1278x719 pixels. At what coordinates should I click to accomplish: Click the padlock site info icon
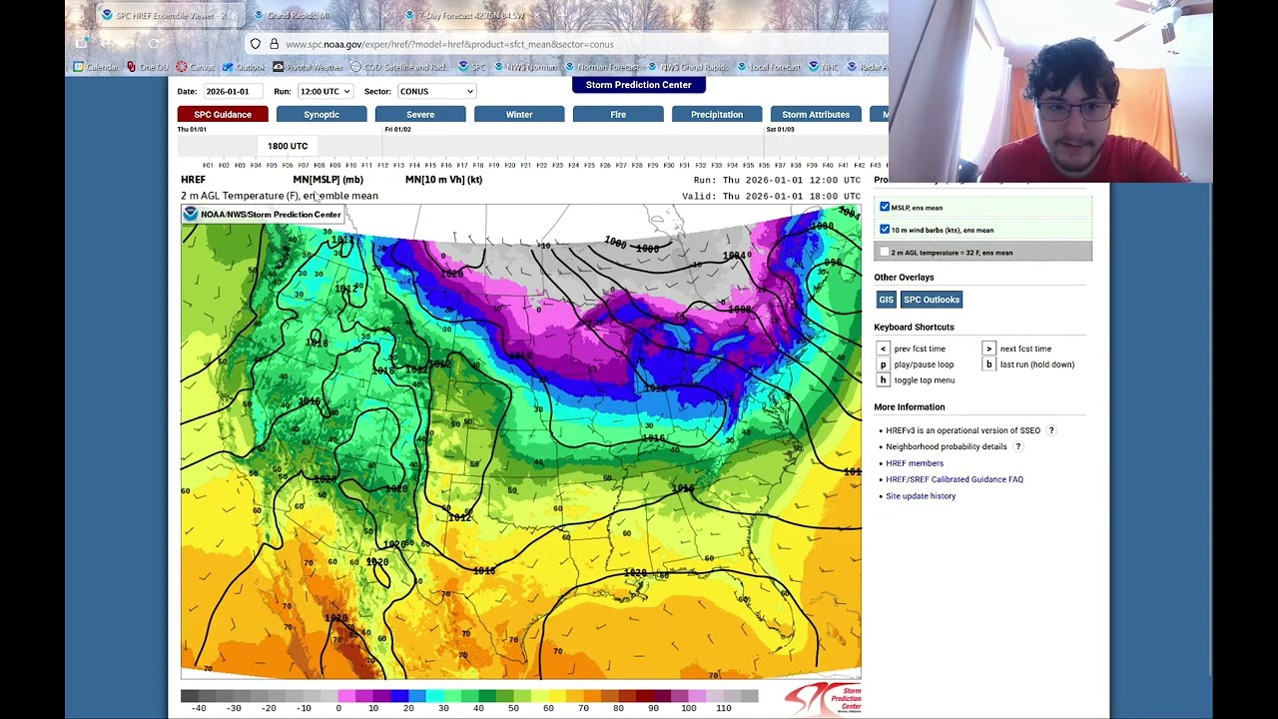[x=274, y=44]
